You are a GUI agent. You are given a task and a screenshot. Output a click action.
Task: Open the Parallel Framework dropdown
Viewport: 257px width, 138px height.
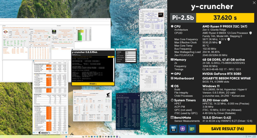point(130,58)
